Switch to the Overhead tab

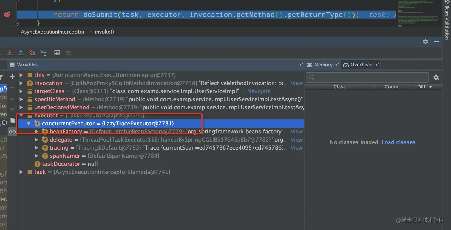point(361,65)
